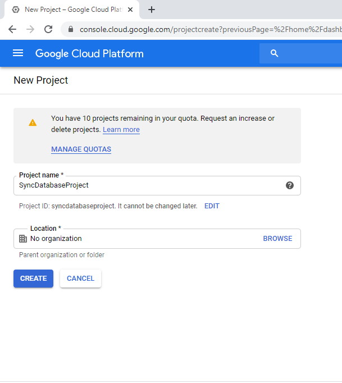
Task: Open the Manage Quotas link
Action: pos(81,149)
